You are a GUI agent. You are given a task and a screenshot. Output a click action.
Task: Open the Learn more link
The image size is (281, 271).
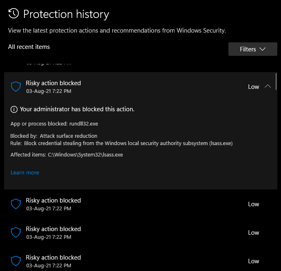click(x=25, y=172)
